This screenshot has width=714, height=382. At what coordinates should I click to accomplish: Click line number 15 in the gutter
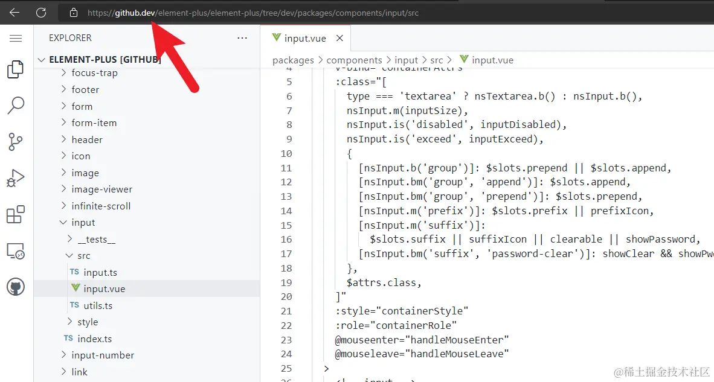click(286, 225)
